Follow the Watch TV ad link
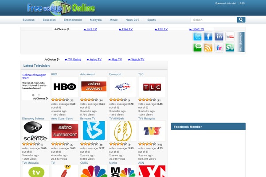Viewport: 266px width, 177px height. (136, 59)
